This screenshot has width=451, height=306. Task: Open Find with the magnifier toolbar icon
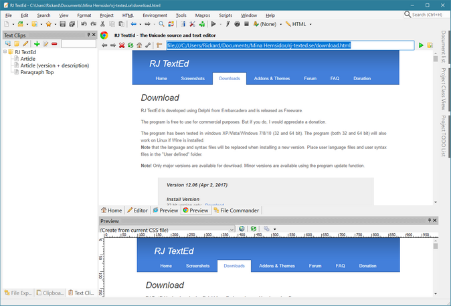pos(162,24)
